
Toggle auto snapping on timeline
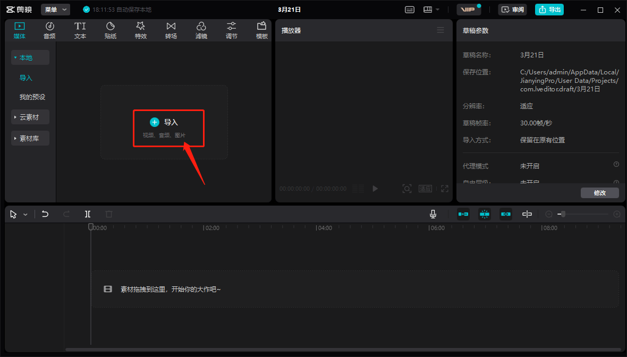click(484, 214)
